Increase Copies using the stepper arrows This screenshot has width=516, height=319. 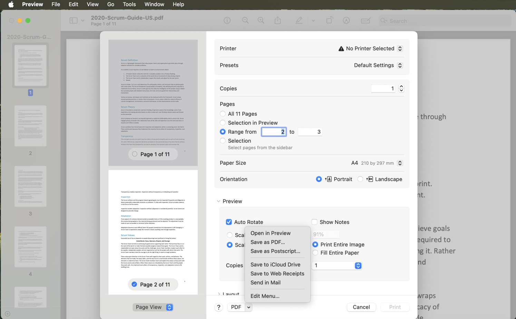[401, 86]
